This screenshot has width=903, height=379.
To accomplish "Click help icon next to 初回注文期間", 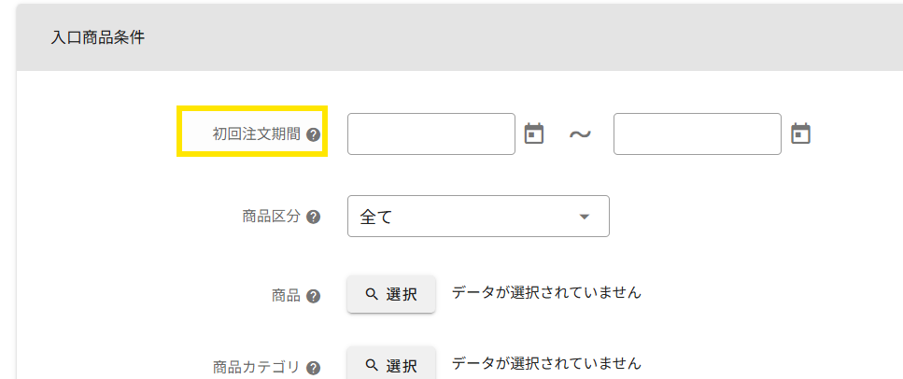I will [x=314, y=134].
